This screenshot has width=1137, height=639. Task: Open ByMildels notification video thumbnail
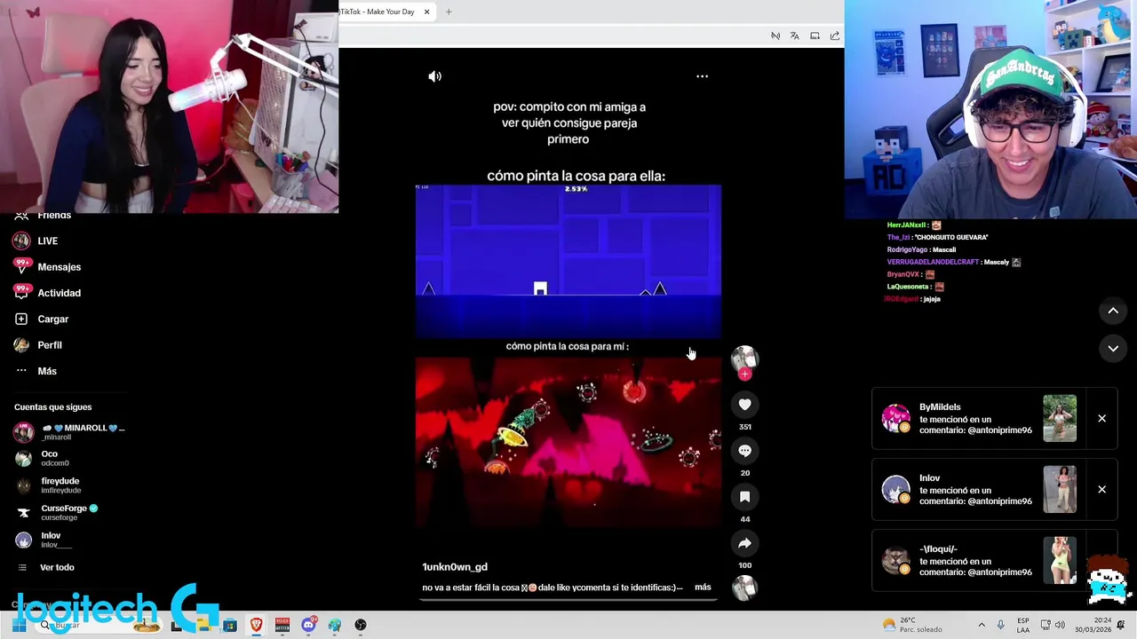(1060, 418)
